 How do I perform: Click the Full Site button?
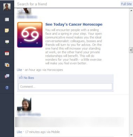coord(126,4)
